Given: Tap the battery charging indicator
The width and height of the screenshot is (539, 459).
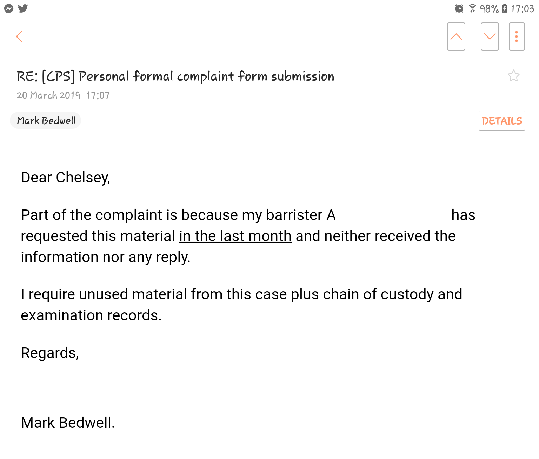Looking at the screenshot, I should pos(505,8).
